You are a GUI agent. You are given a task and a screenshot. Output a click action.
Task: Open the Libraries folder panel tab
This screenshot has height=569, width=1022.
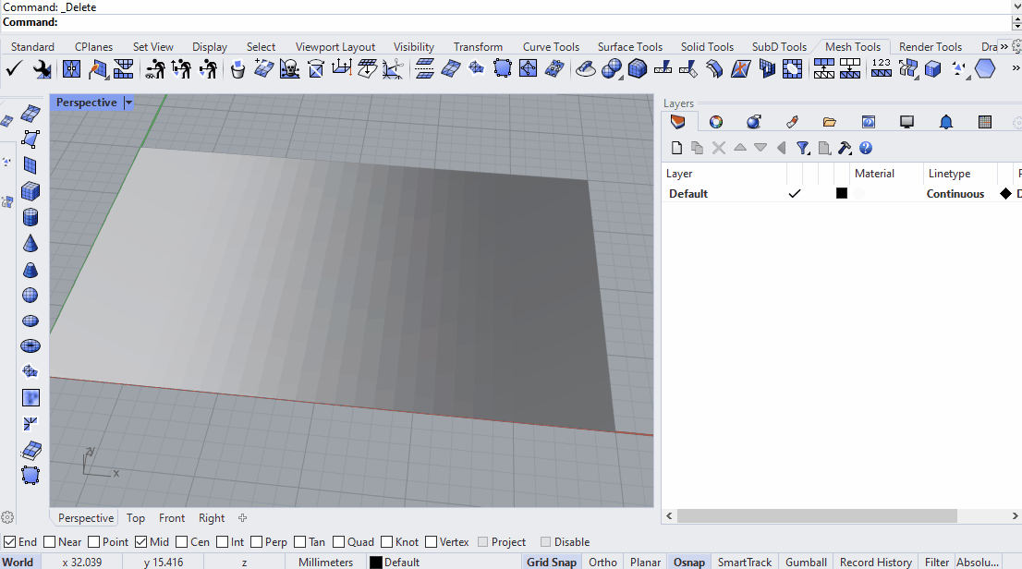tap(829, 122)
